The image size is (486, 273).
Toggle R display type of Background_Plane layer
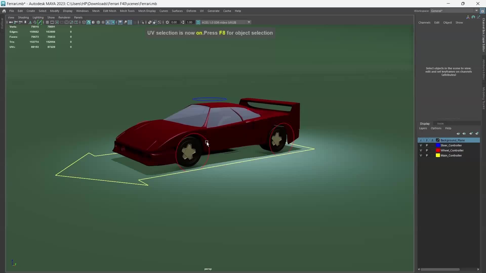click(432, 140)
